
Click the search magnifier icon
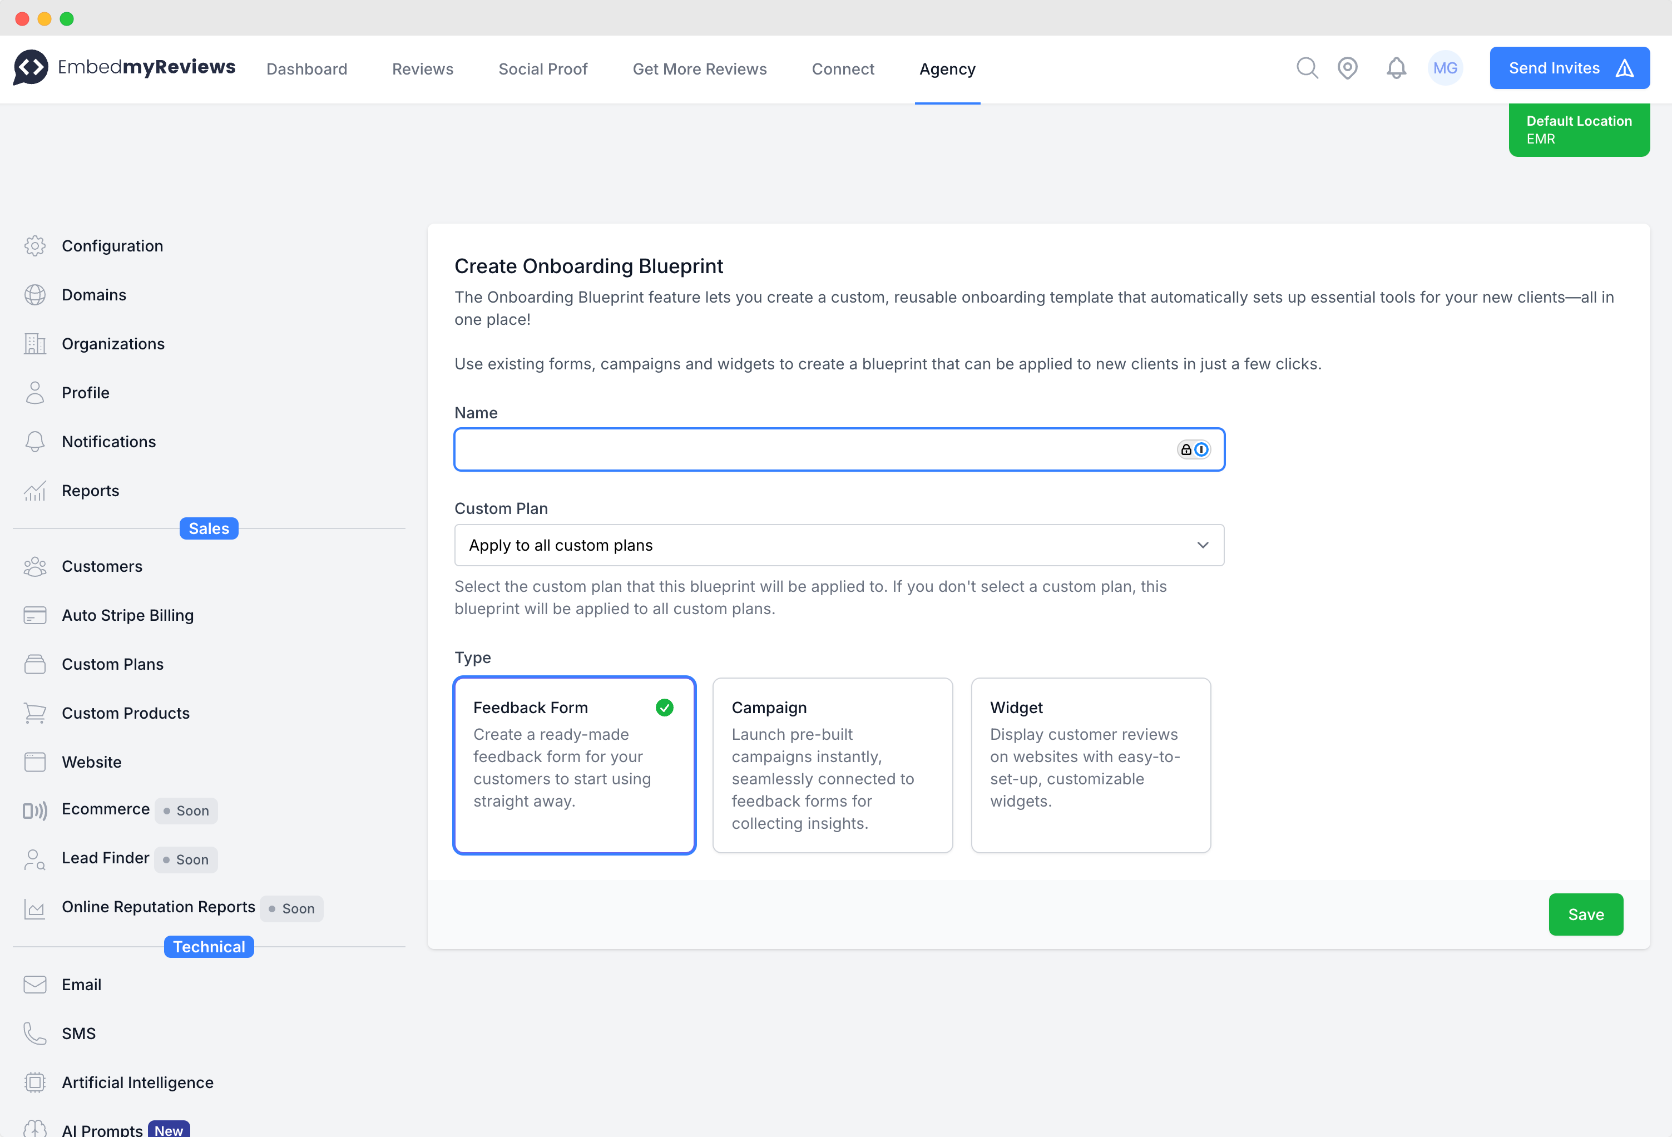point(1307,68)
